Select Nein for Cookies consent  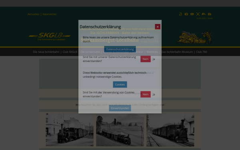[146, 94]
